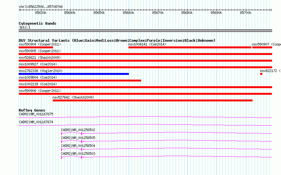Open the nsv590906 (Cooper2011) label

click(40, 91)
